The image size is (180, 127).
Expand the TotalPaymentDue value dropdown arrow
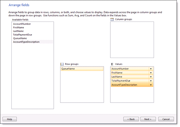[151, 81]
